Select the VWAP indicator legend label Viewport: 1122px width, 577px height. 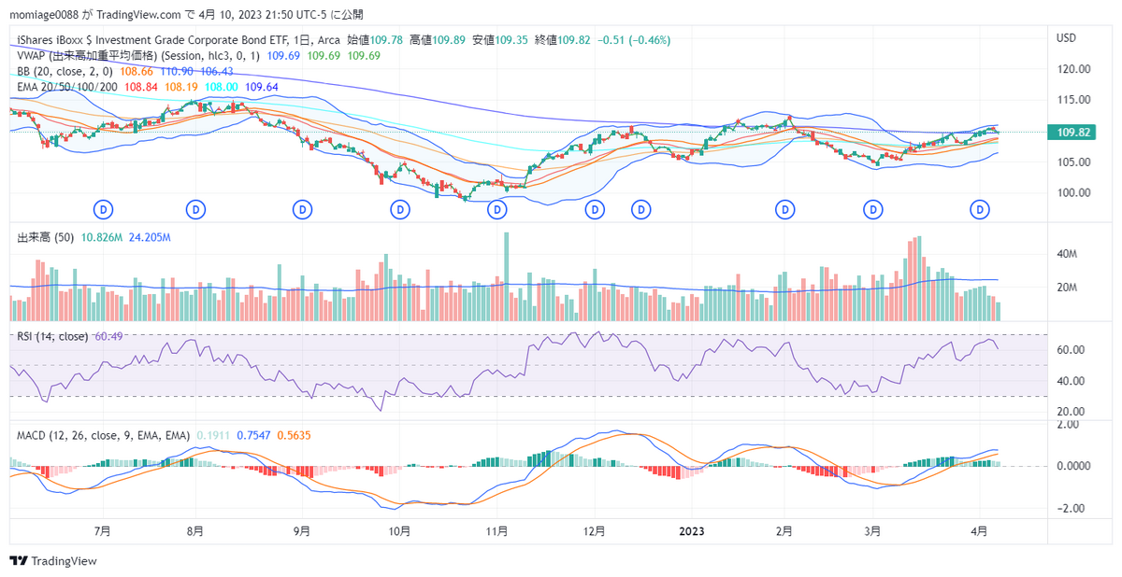click(139, 55)
